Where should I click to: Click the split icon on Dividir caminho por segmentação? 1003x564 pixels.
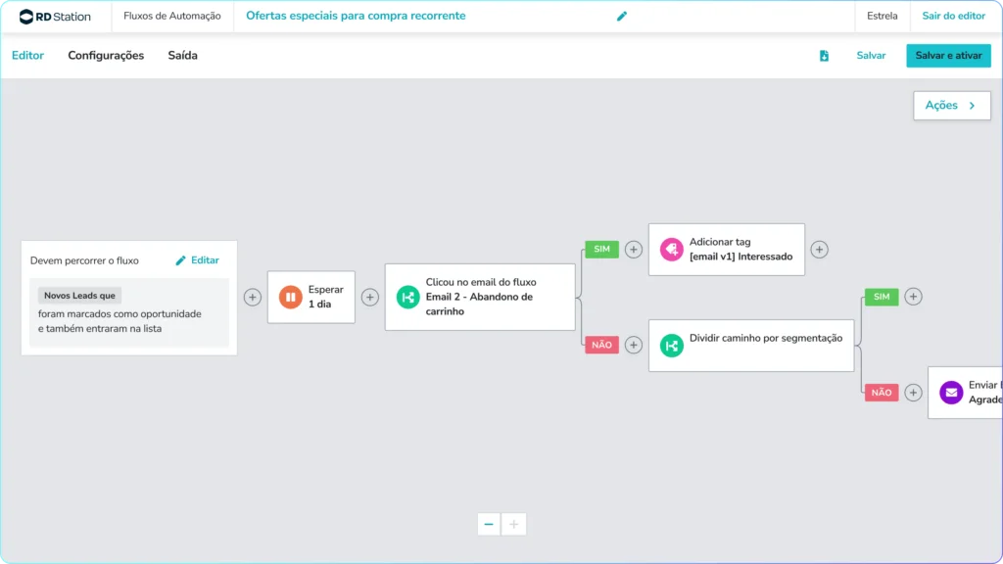[672, 346]
